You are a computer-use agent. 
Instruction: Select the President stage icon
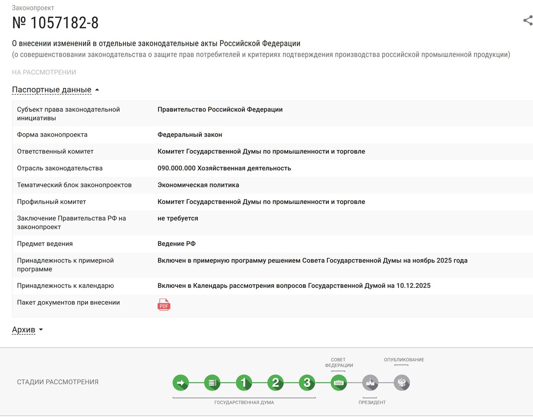click(x=370, y=382)
